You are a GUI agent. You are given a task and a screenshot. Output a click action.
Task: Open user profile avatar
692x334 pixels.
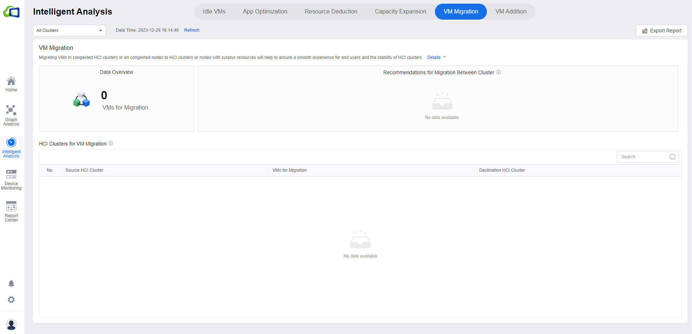pyautogui.click(x=11, y=324)
